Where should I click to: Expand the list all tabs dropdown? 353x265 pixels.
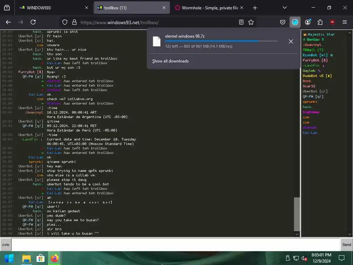tap(284, 8)
